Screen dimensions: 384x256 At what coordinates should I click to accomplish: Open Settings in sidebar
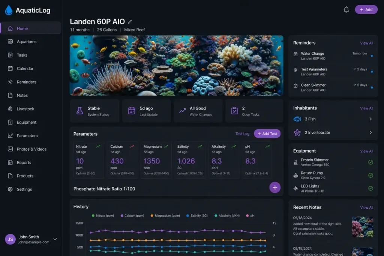(31, 189)
